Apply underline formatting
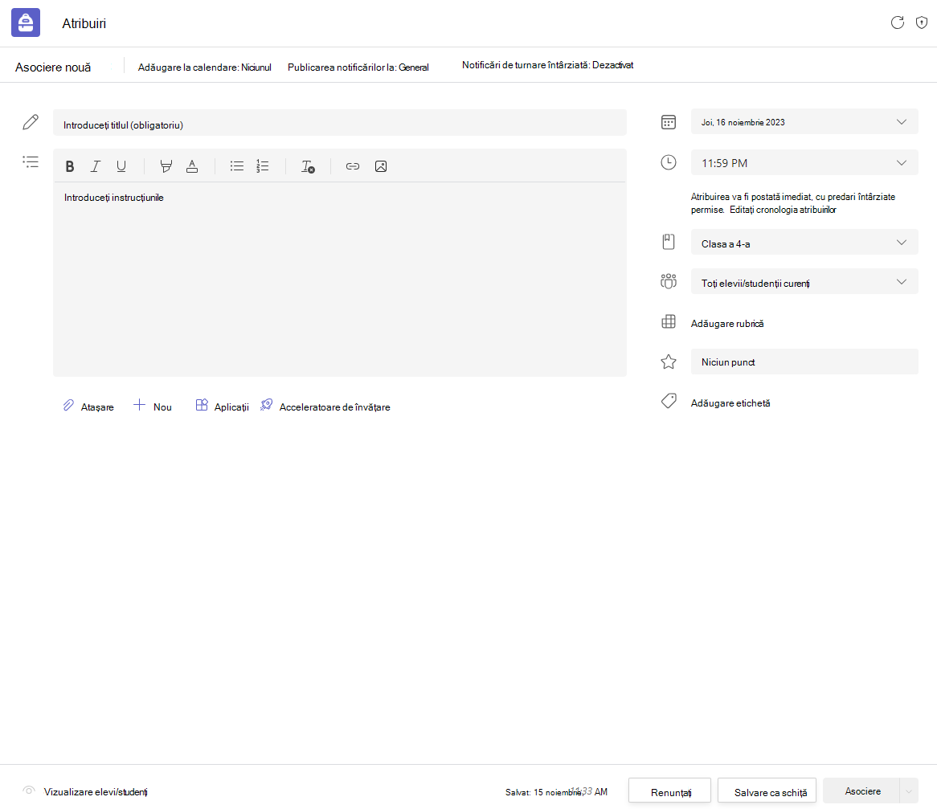 [121, 166]
